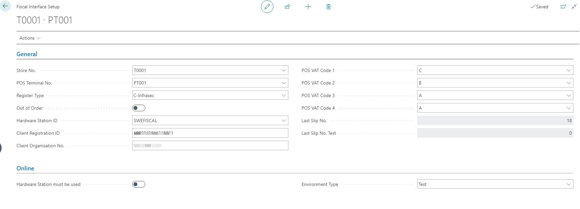580x209 pixels.
Task: Expand the POS Terminal No. dropdown
Action: pos(283,83)
